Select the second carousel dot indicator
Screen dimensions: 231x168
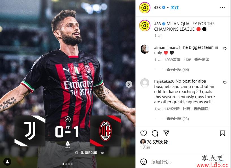pyautogui.click(x=66, y=164)
